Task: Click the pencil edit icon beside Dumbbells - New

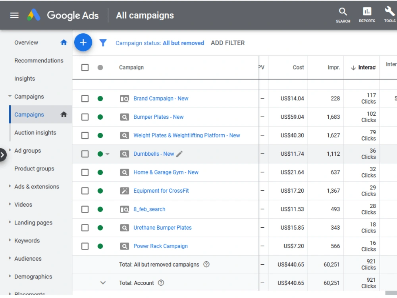Action: [x=179, y=154]
